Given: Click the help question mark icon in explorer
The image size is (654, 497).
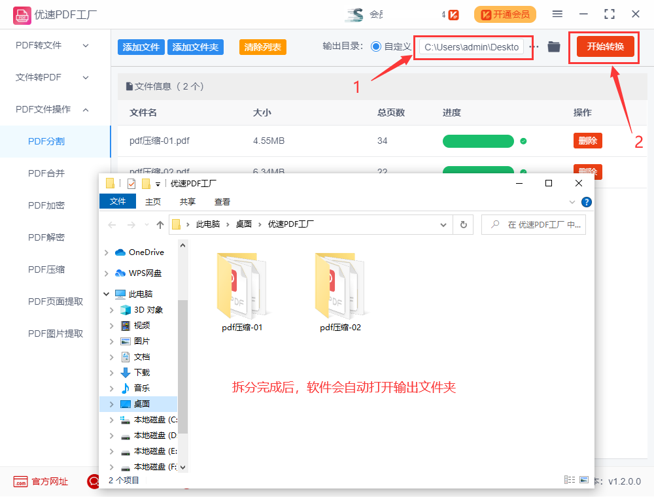Looking at the screenshot, I should click(x=586, y=201).
